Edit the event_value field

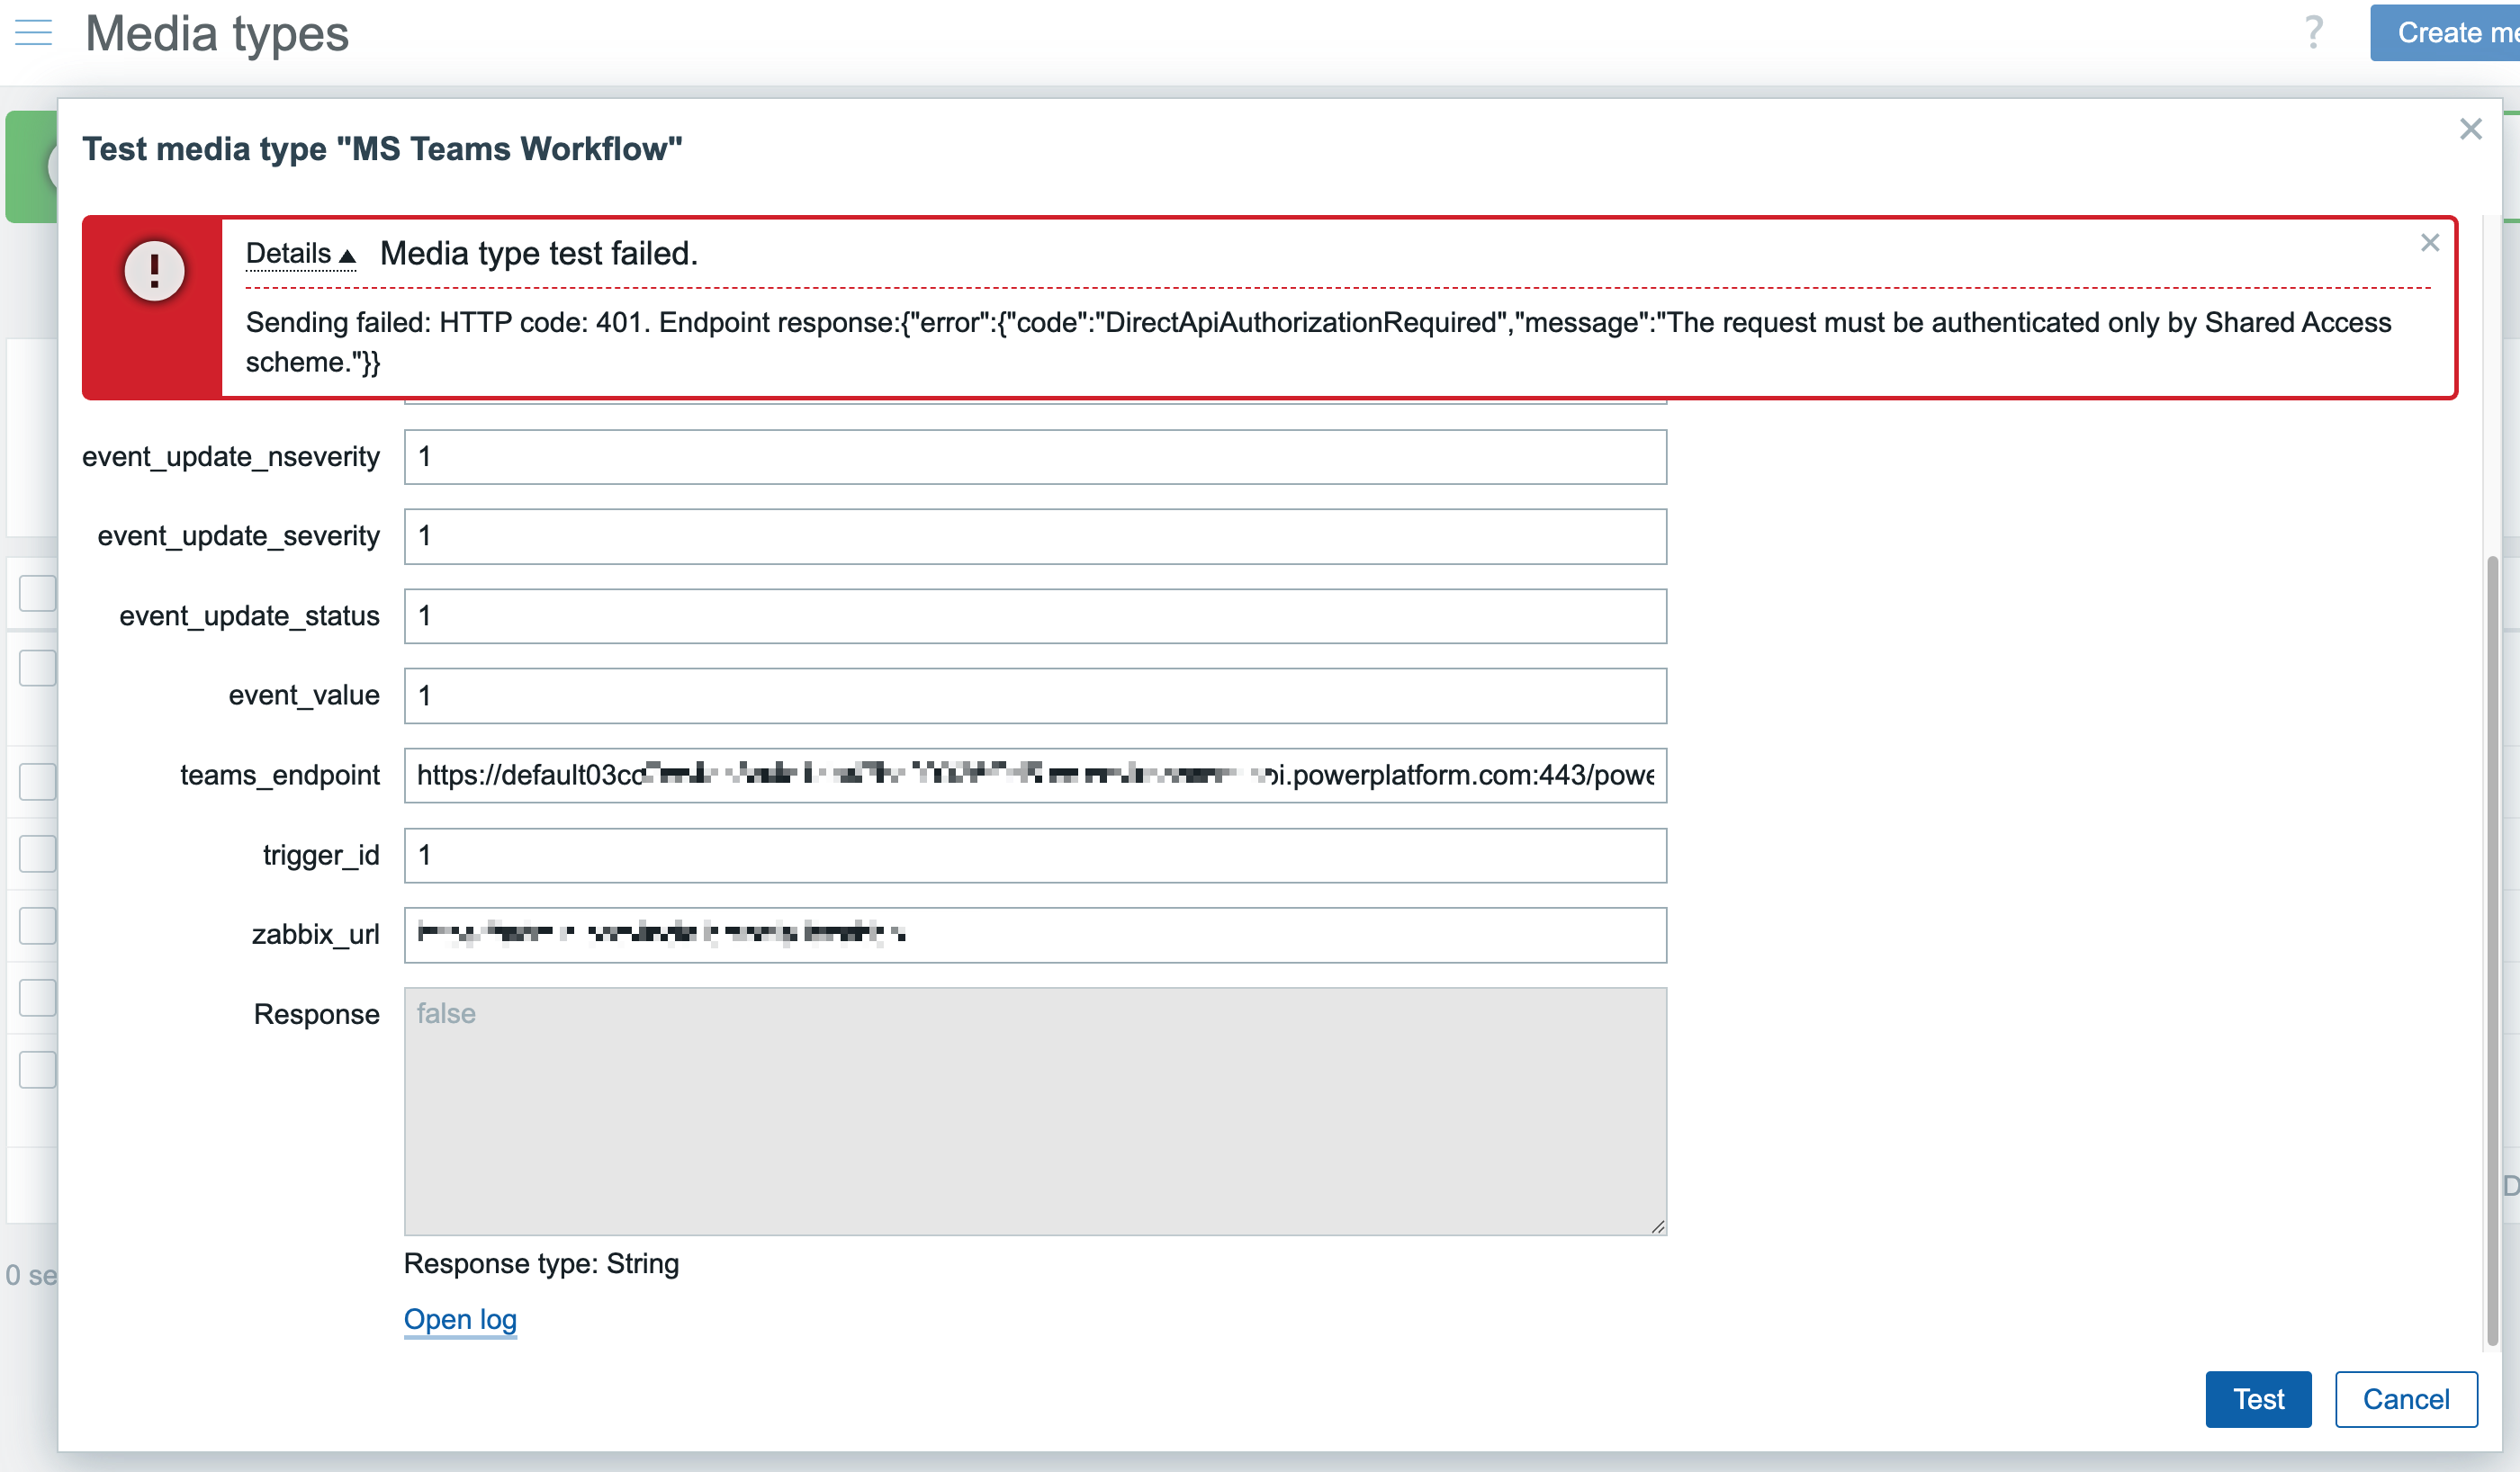pyautogui.click(x=1035, y=696)
